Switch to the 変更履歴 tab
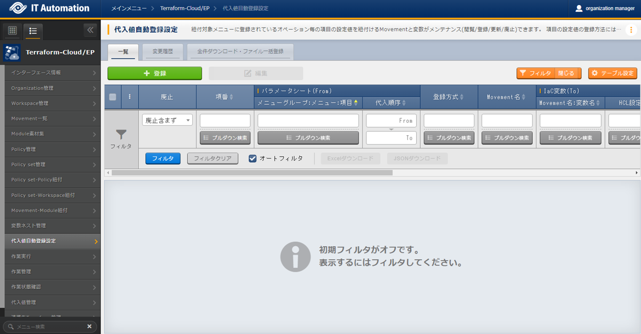Viewport: 641px width, 334px height. pos(163,52)
